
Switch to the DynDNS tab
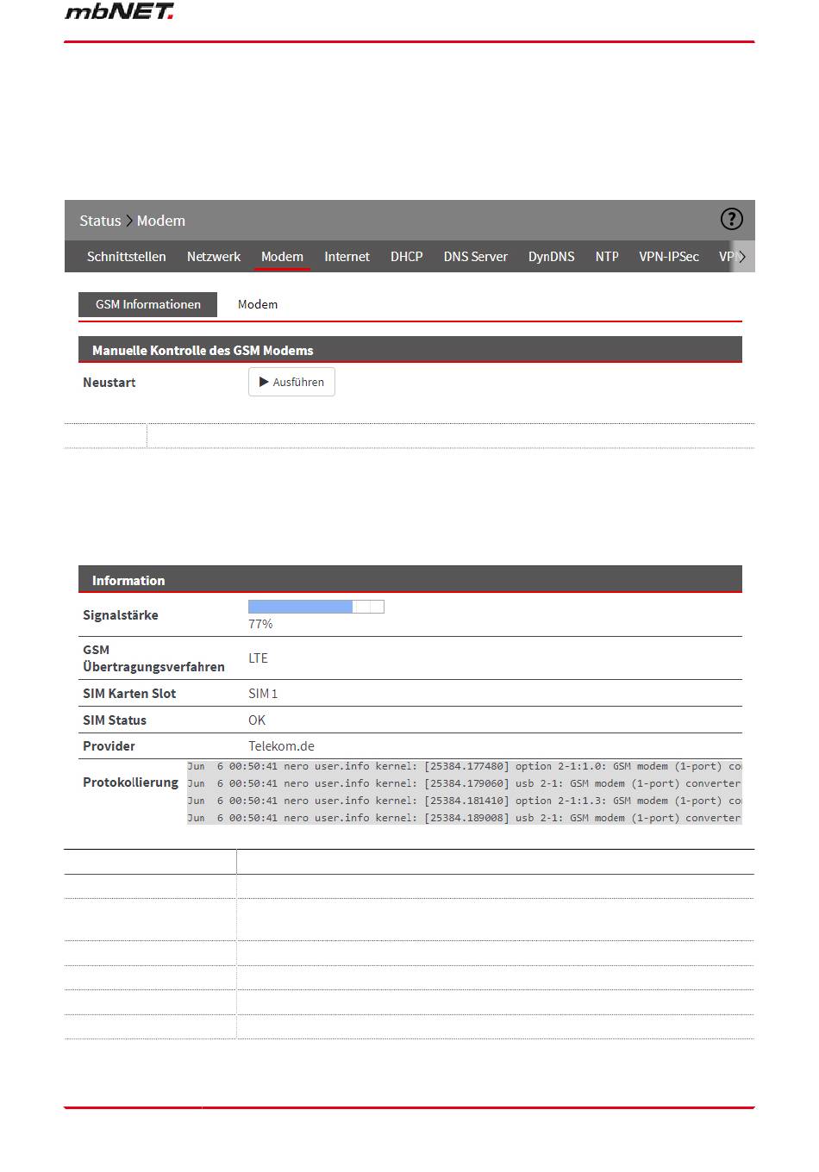pyautogui.click(x=552, y=257)
